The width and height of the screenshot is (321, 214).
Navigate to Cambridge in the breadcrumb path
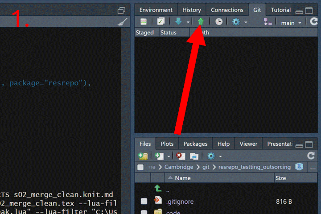179,167
